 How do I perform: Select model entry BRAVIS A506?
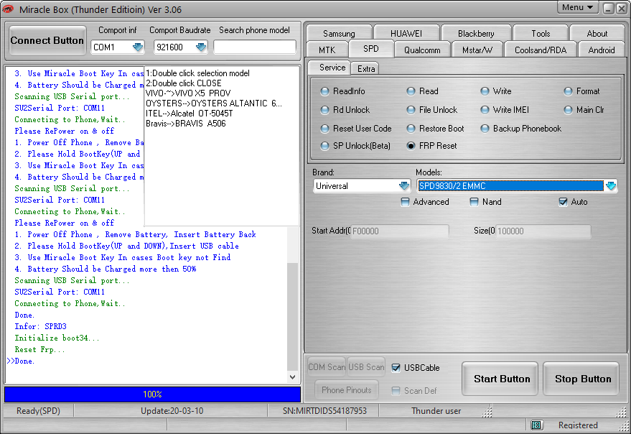(185, 124)
